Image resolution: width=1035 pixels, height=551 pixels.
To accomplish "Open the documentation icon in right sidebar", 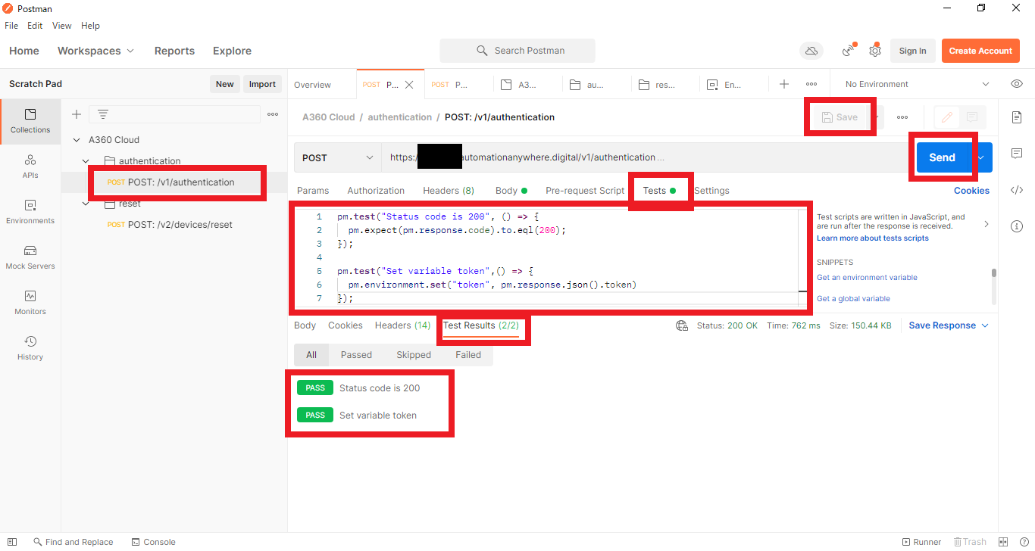I will tap(1017, 117).
